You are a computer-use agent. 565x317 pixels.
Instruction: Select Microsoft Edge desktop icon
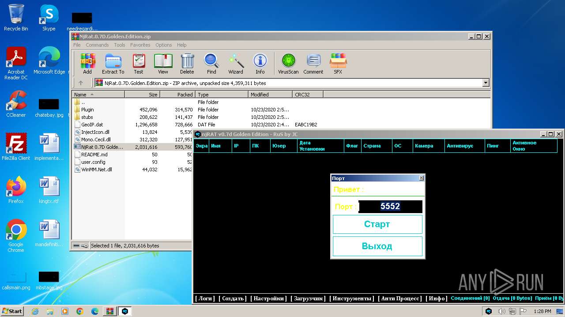(x=49, y=61)
